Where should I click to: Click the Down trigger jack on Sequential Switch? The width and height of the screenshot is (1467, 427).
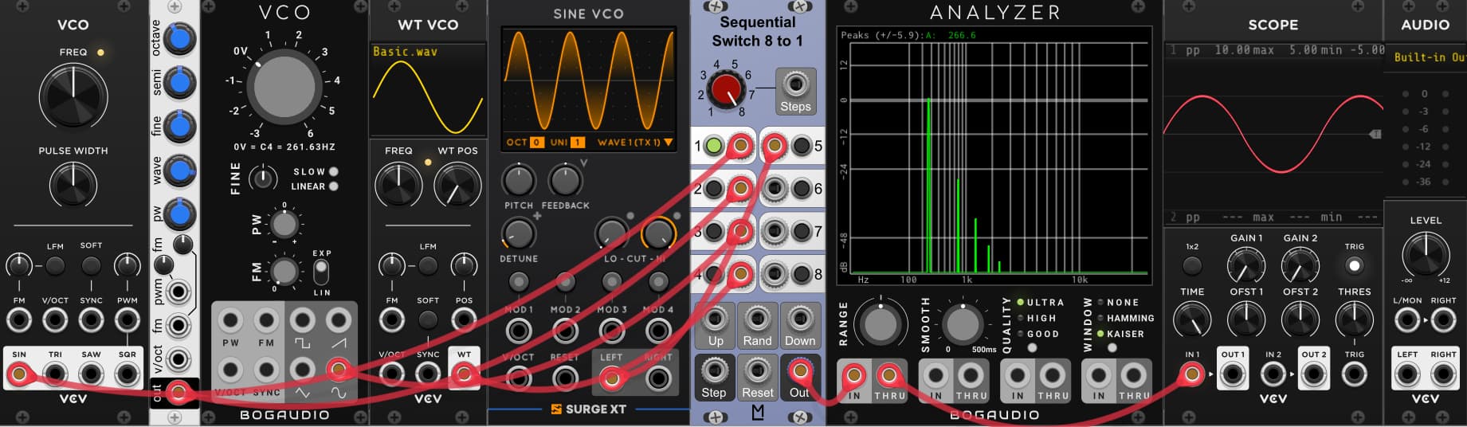click(799, 319)
